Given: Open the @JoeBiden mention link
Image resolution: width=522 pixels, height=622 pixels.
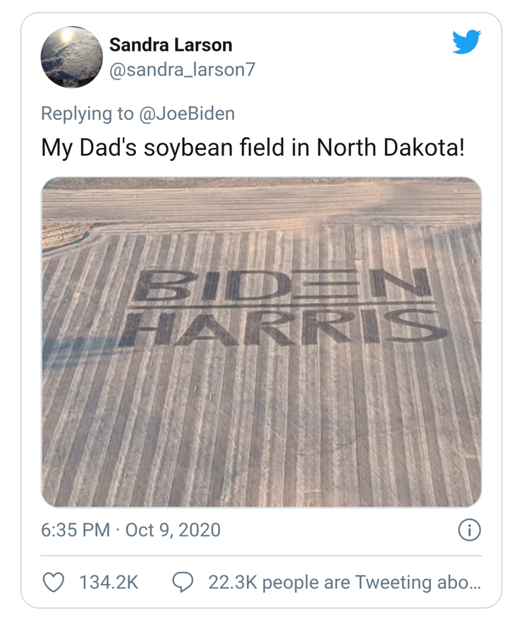Looking at the screenshot, I should 188,113.
